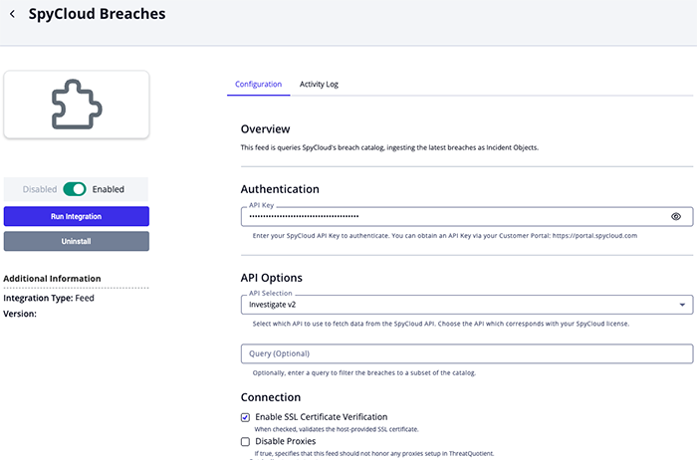Click the SSL certificate validation help text
Image resolution: width=697 pixels, height=460 pixels.
tap(337, 429)
